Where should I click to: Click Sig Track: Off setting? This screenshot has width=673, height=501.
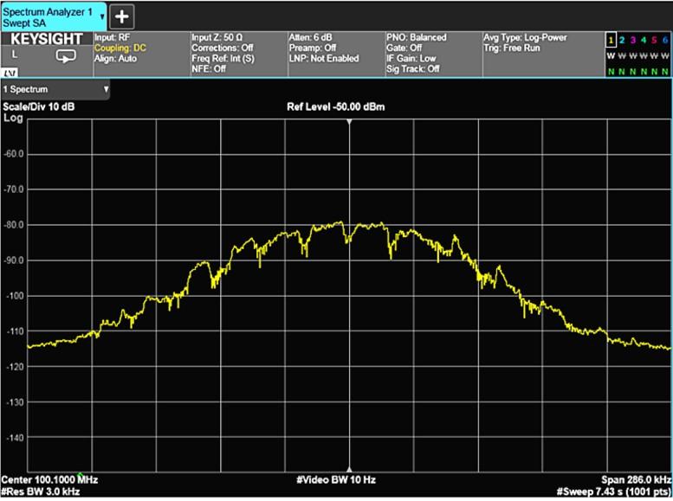click(412, 68)
